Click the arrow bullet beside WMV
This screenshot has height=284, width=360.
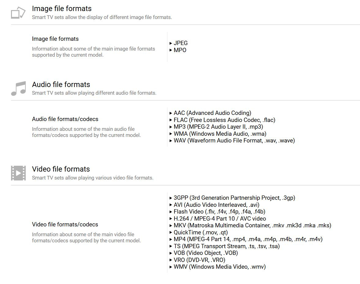171,267
